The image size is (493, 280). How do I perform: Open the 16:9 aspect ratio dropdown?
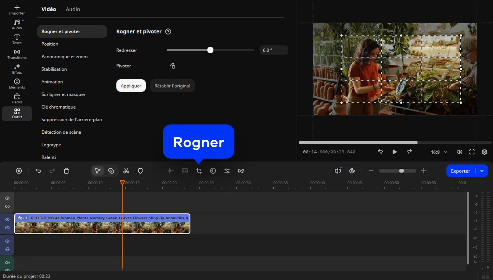tap(439, 152)
